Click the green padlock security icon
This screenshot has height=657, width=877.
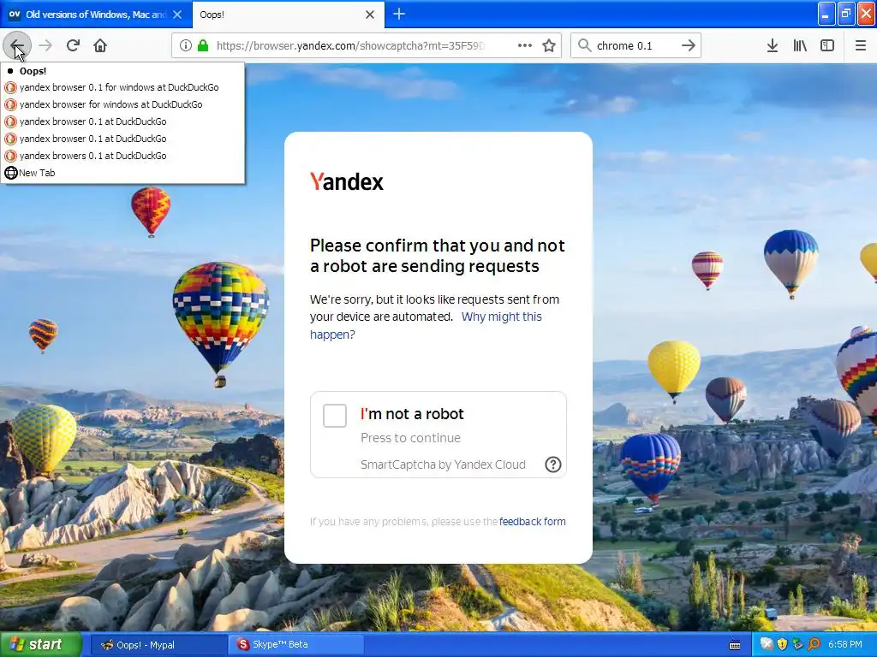[x=204, y=45]
